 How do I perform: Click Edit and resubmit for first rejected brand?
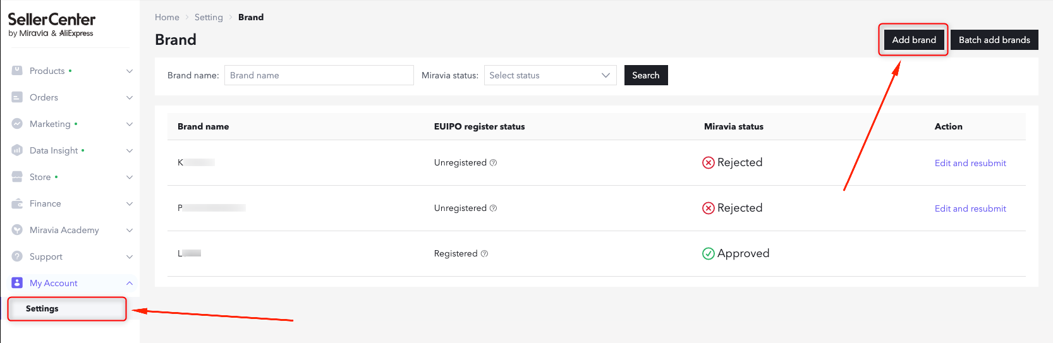[970, 163]
